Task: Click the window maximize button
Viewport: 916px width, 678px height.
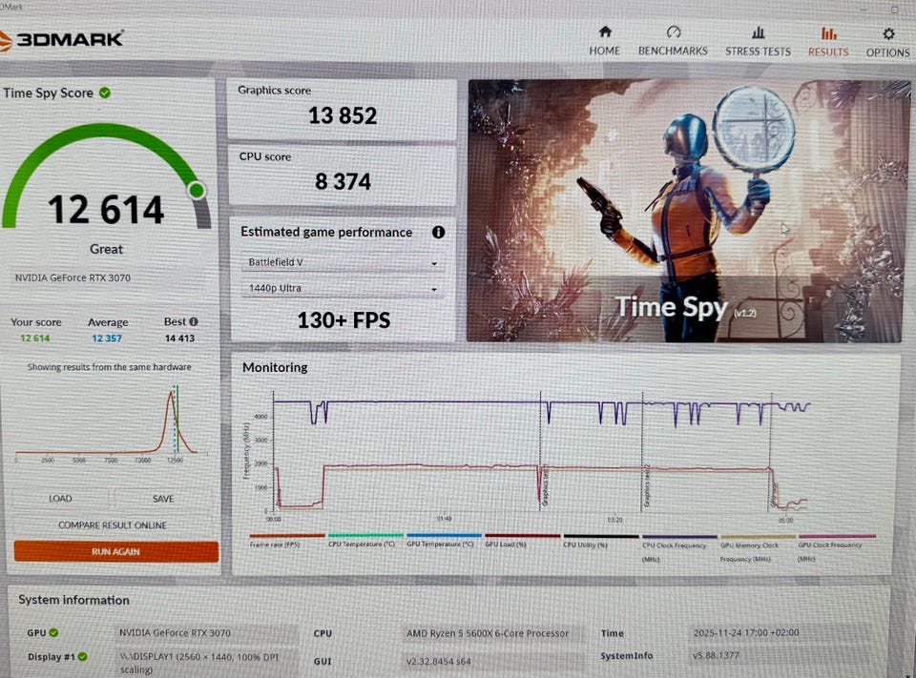Action: 894,10
